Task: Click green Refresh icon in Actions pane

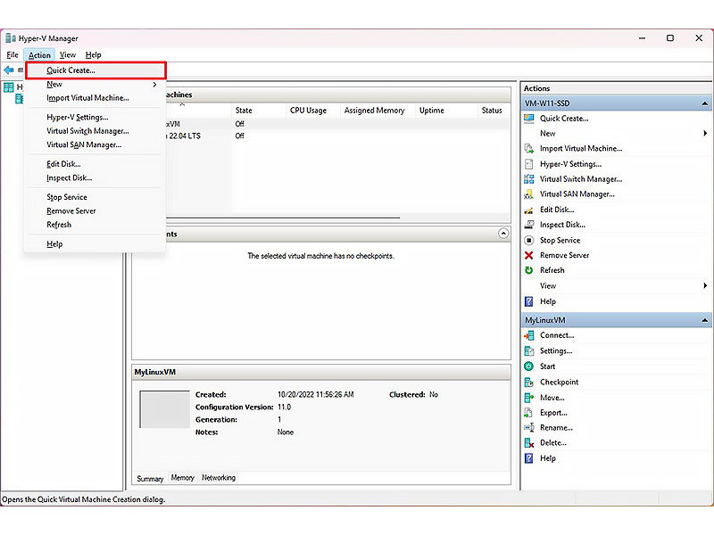Action: [x=528, y=270]
